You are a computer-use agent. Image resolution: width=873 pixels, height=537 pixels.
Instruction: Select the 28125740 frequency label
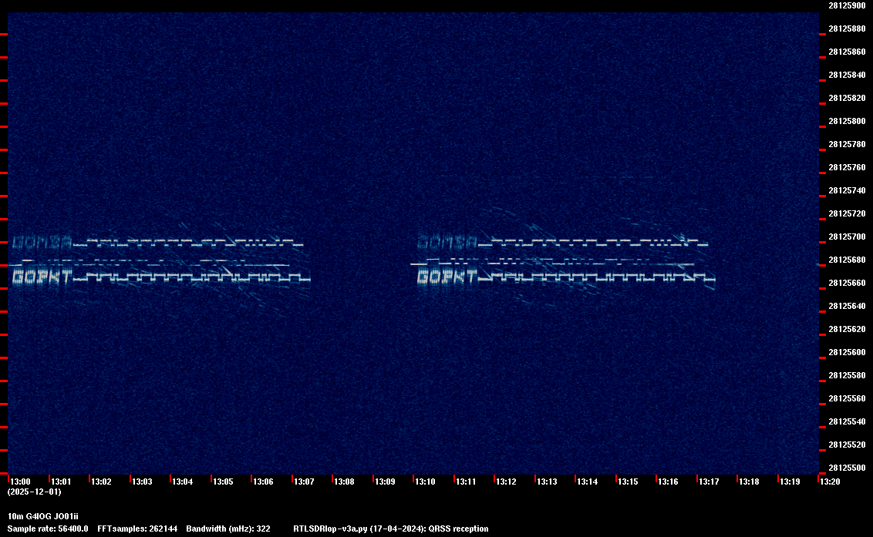tap(848, 190)
